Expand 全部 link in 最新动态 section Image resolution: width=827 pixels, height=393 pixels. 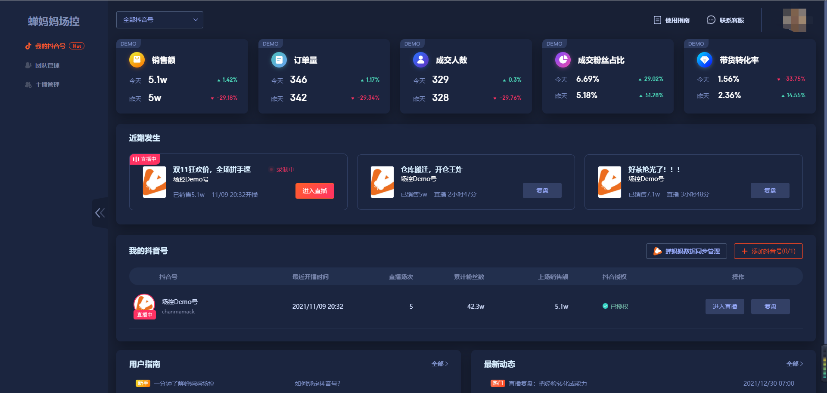pyautogui.click(x=795, y=364)
